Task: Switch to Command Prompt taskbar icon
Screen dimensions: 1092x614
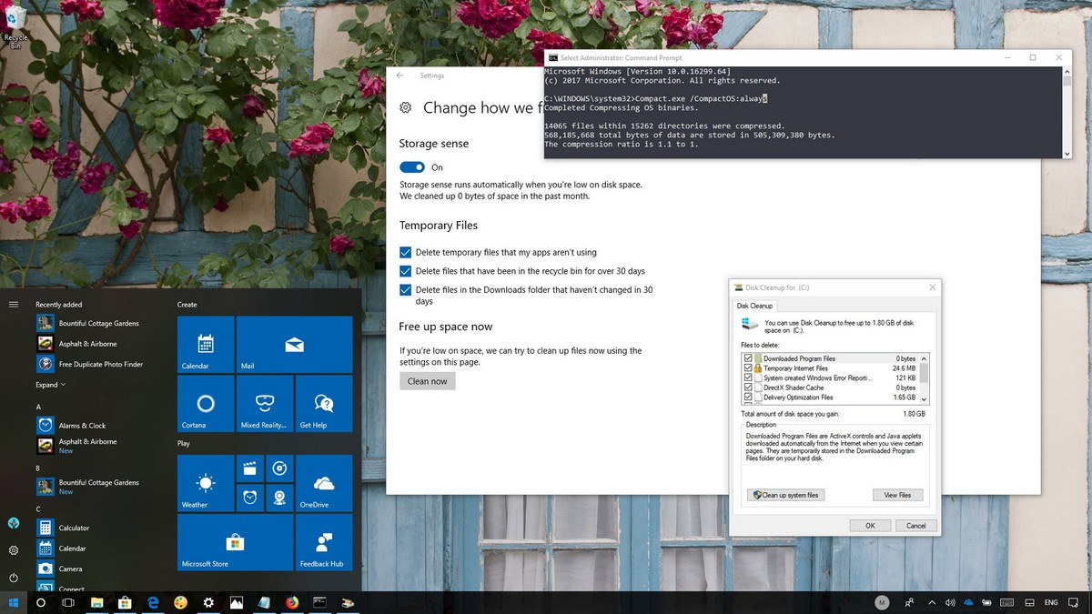Action: click(319, 602)
